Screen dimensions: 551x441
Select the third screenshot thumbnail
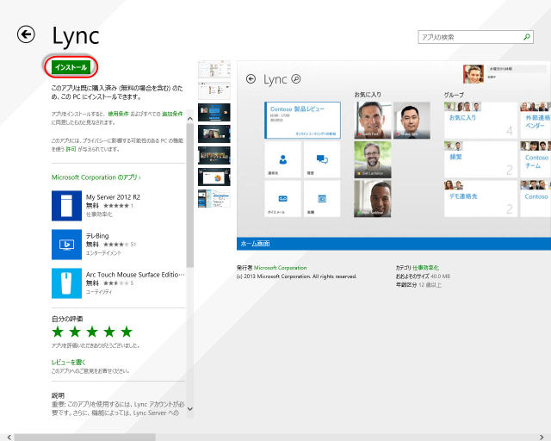click(214, 112)
